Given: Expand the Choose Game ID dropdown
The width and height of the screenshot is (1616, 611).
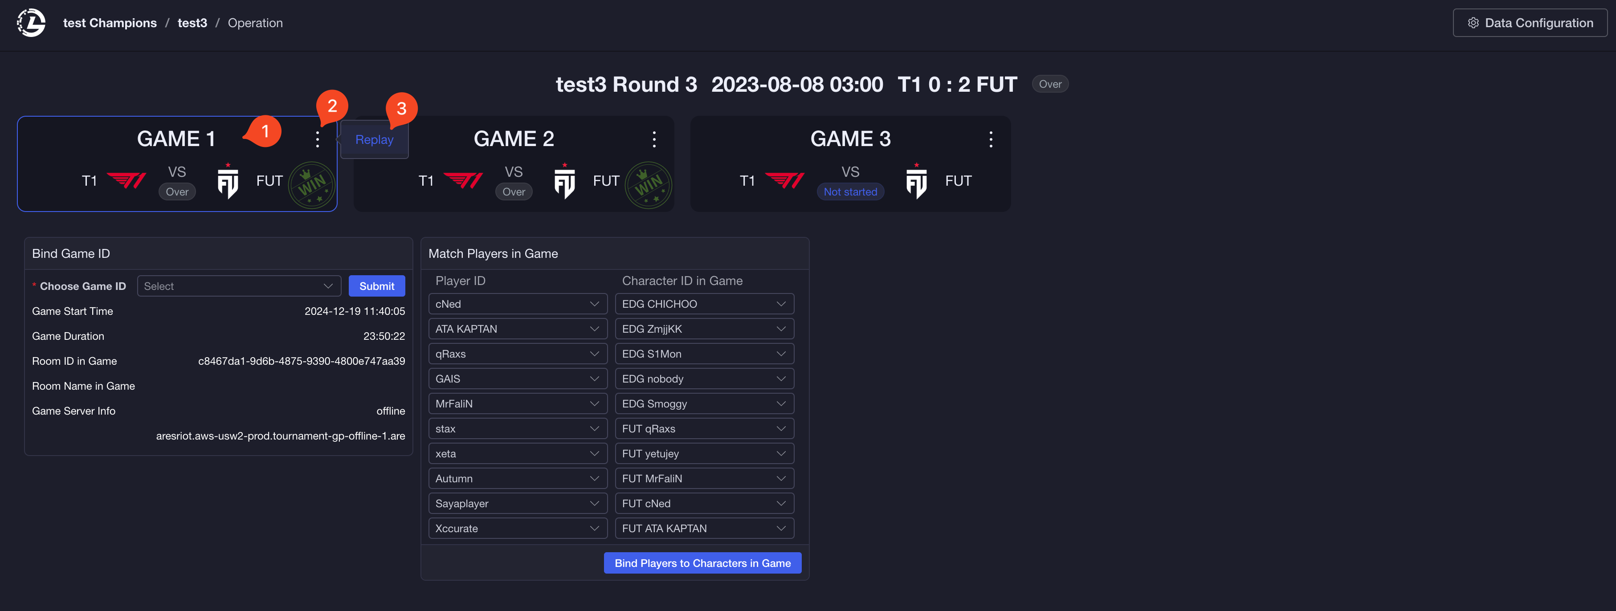Looking at the screenshot, I should point(238,286).
